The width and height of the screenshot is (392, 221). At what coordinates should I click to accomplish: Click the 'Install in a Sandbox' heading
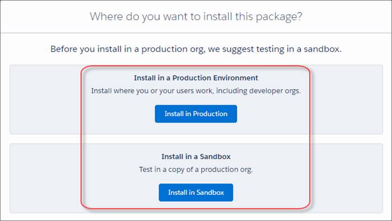pyautogui.click(x=196, y=157)
